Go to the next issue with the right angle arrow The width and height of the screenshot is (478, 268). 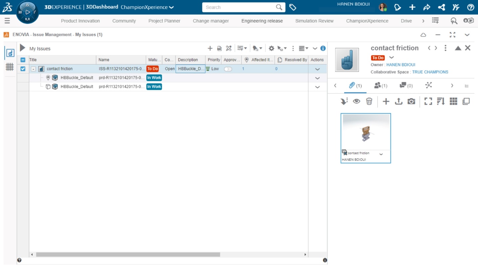pos(436,48)
